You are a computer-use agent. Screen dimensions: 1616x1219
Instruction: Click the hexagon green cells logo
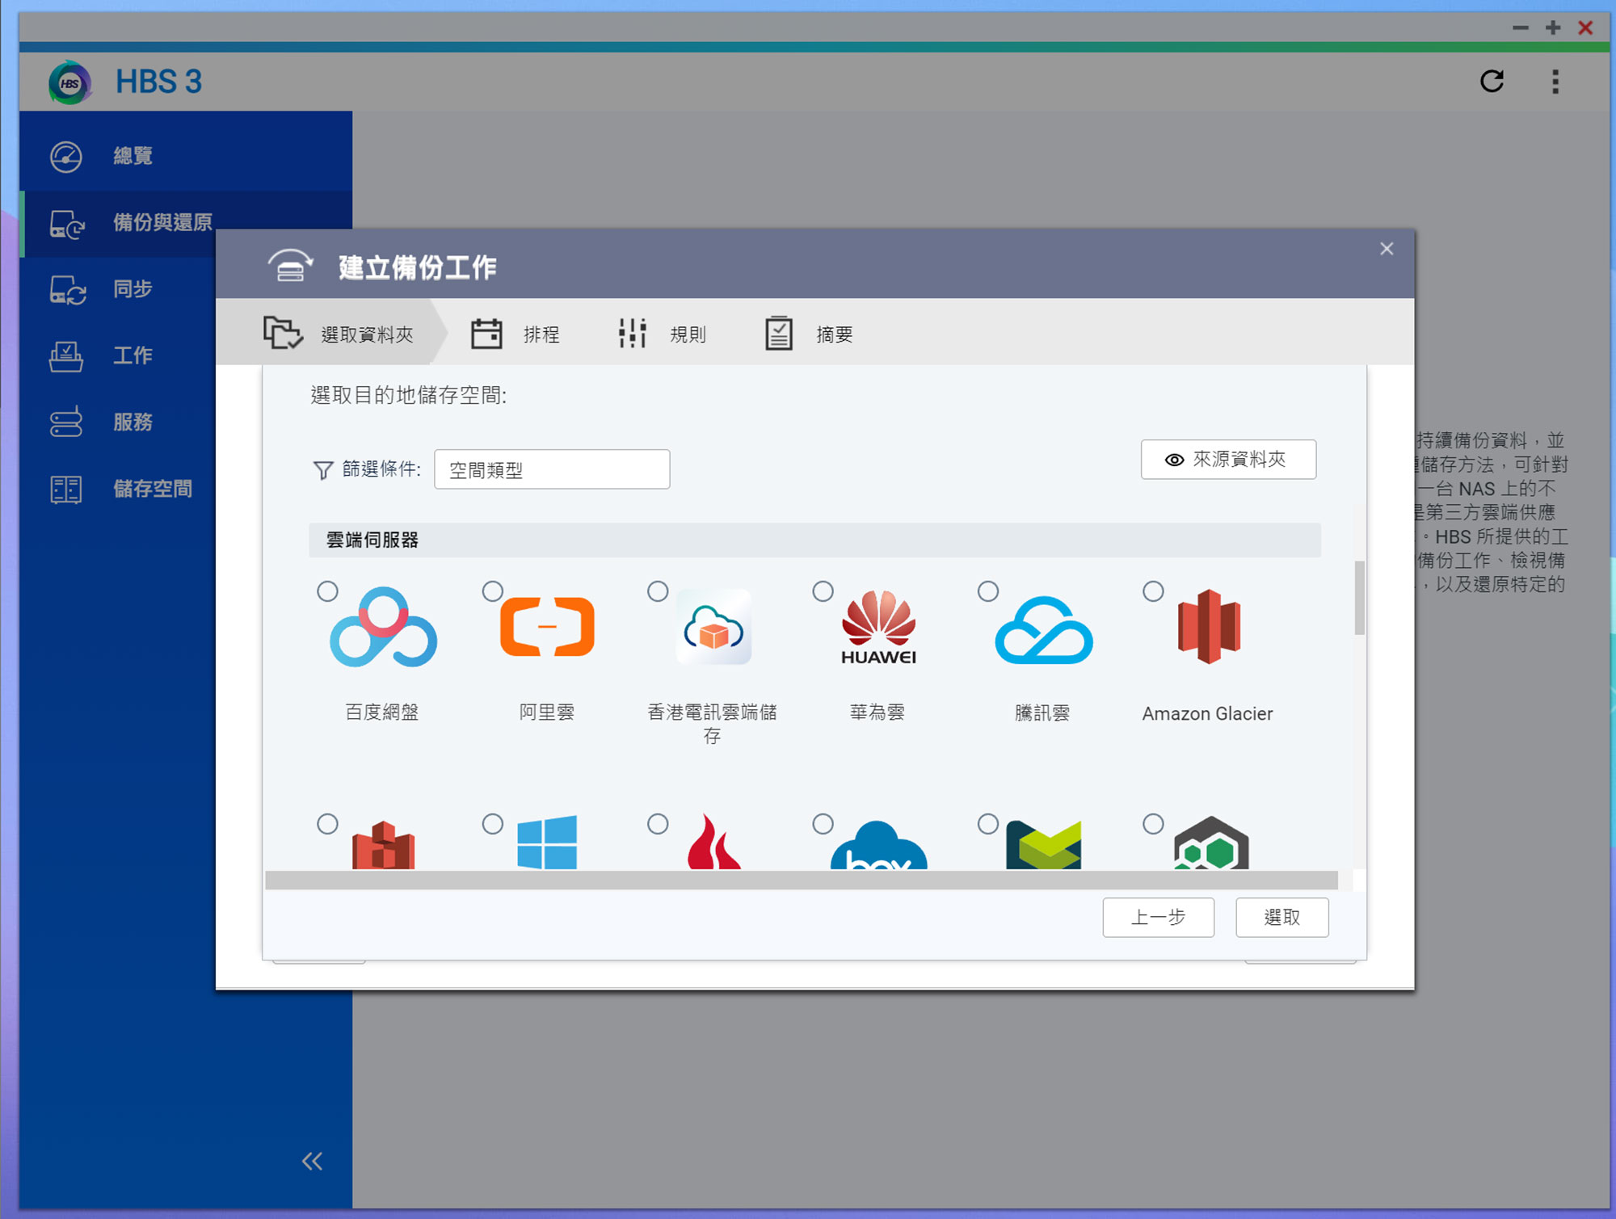click(x=1210, y=843)
